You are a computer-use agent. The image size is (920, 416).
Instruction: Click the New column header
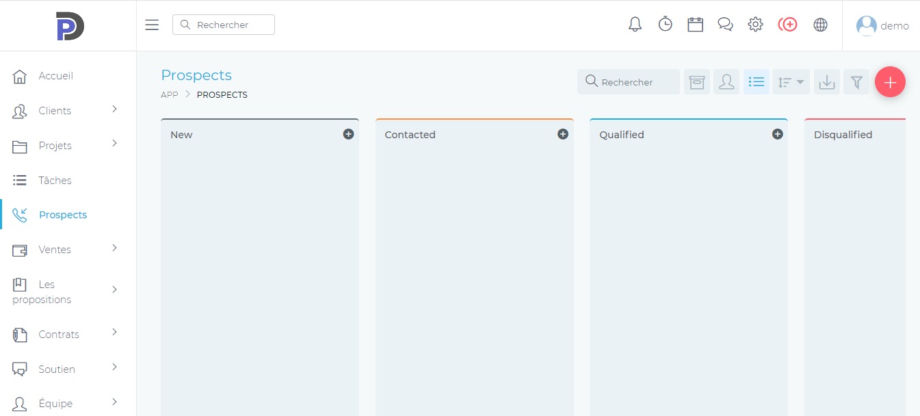click(x=181, y=135)
